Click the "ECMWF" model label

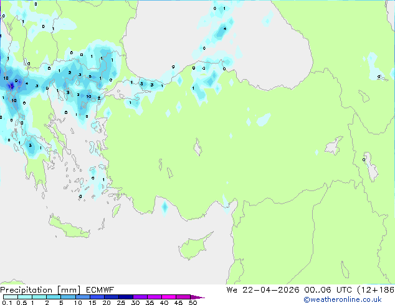pos(100,290)
